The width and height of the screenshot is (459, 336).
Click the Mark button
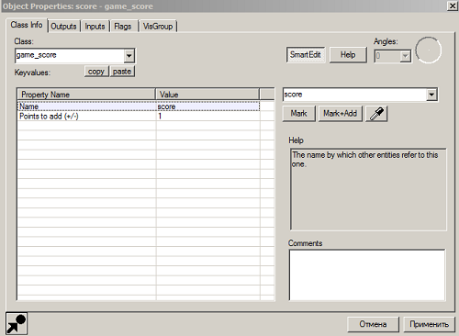(x=298, y=114)
